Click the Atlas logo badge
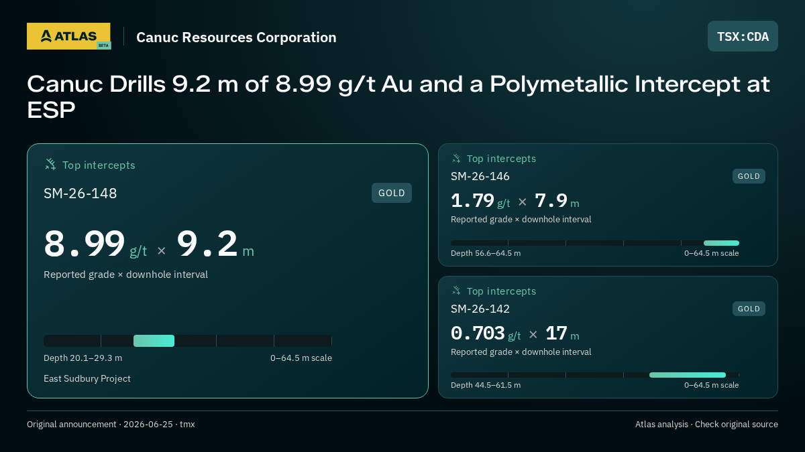This screenshot has height=452, width=805. click(68, 36)
